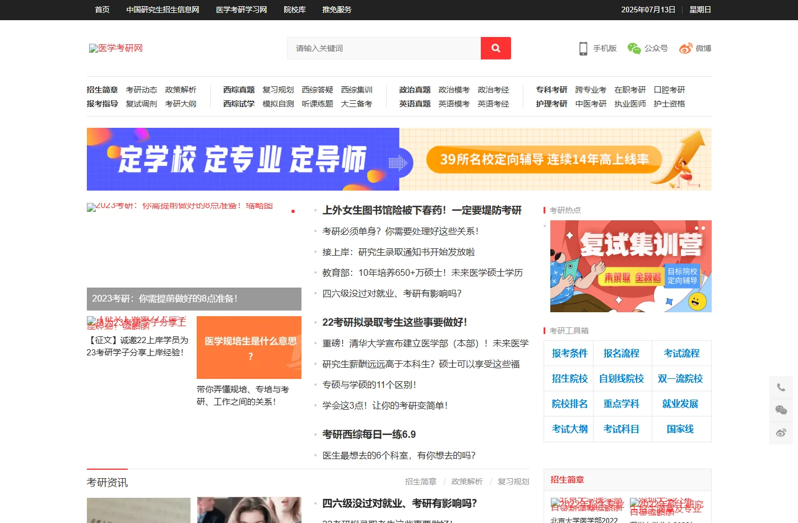Open 专科考研 navigation link
The image size is (798, 523).
coord(551,90)
